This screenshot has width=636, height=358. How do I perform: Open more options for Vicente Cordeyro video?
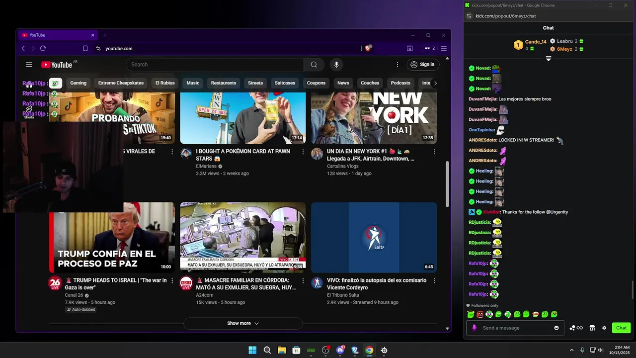point(434,281)
